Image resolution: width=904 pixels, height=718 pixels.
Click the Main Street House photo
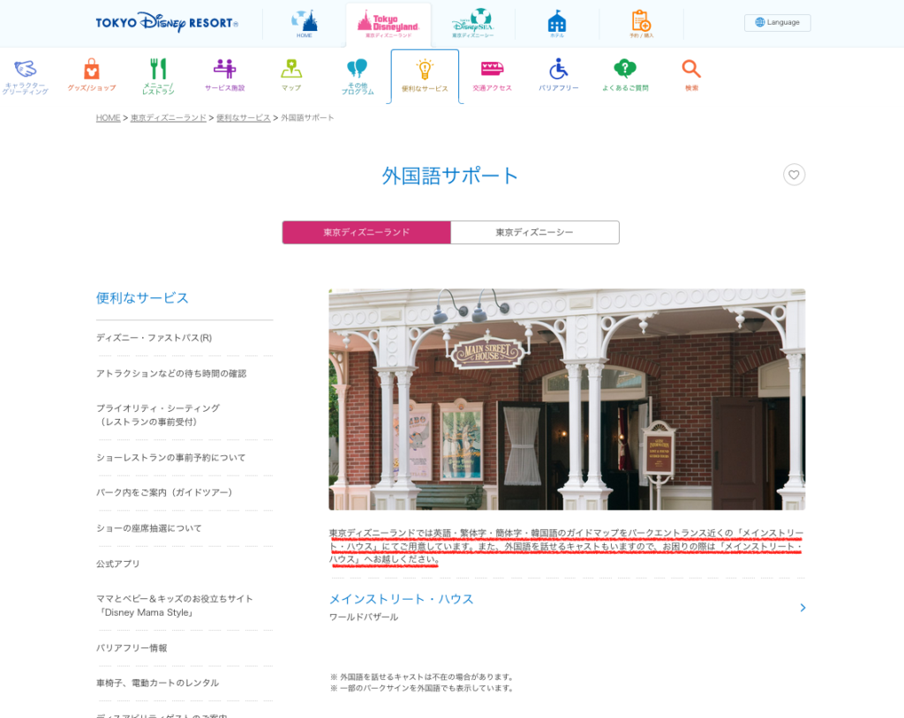tap(566, 399)
